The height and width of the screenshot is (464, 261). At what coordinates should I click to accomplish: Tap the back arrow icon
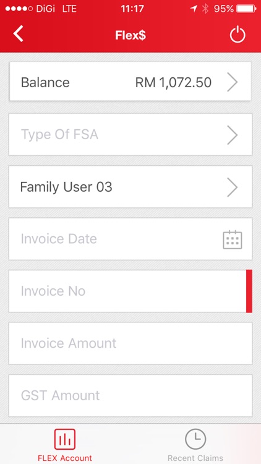(18, 34)
